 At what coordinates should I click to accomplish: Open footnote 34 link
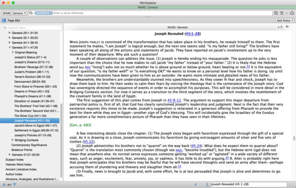click(x=227, y=158)
